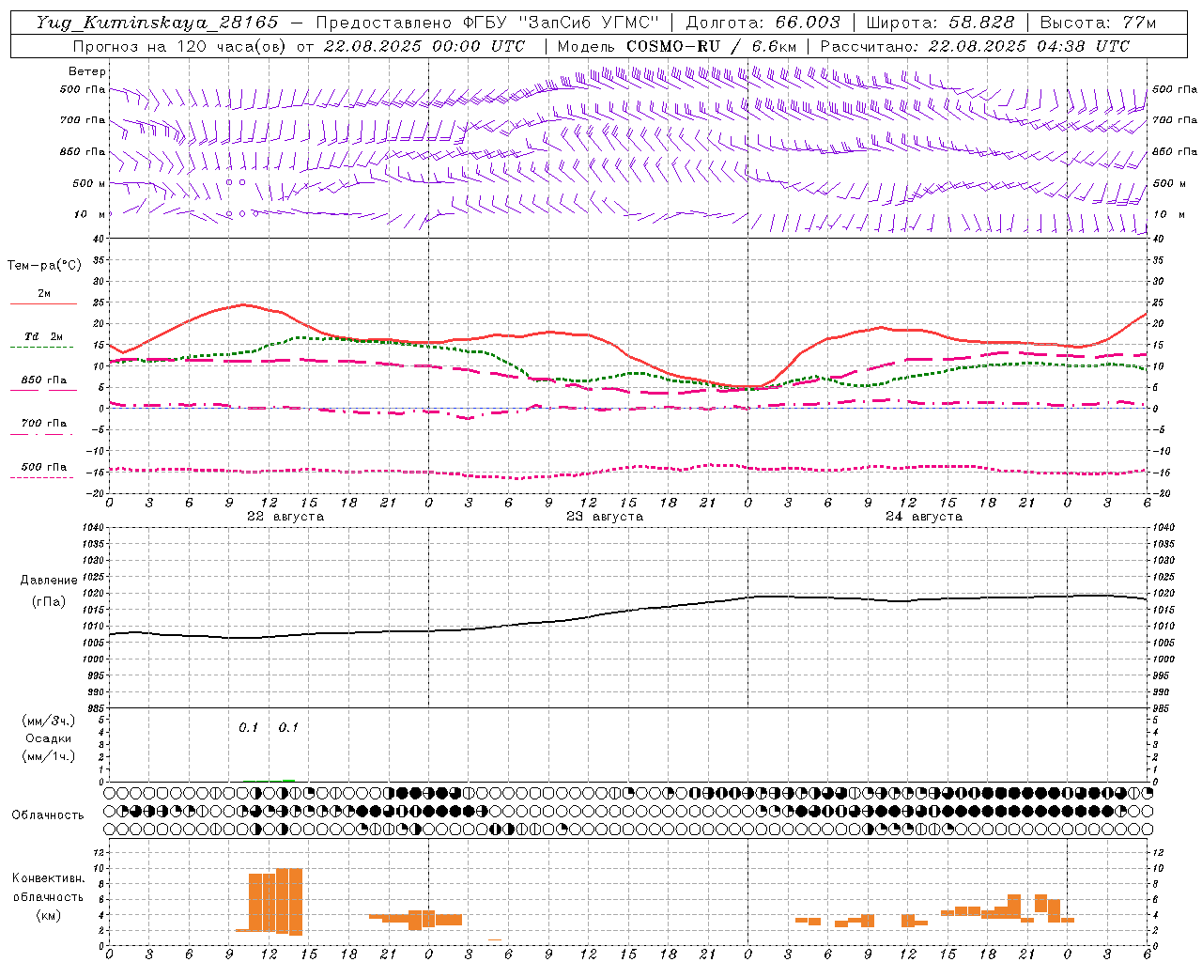Viewport: 1202px width, 962px height.
Task: Click the 700 гПа temperature legend entry
Action: click(43, 423)
